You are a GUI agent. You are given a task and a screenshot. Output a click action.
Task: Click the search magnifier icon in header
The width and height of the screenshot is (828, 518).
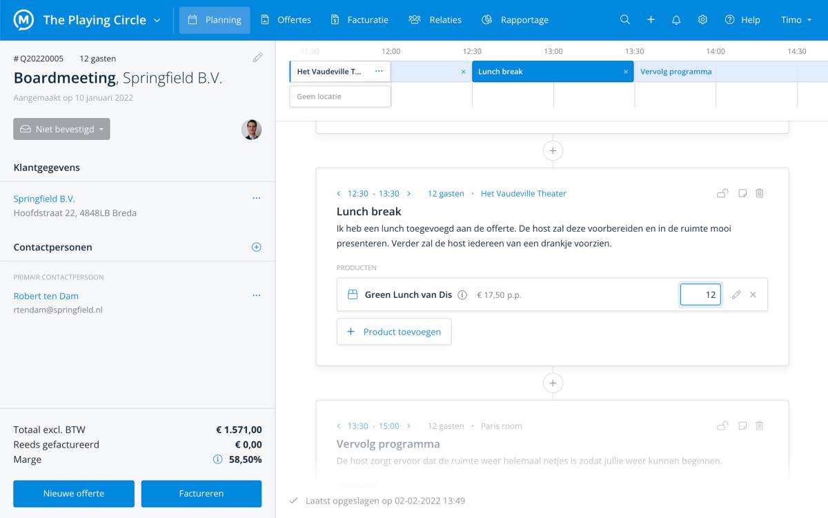pos(624,20)
